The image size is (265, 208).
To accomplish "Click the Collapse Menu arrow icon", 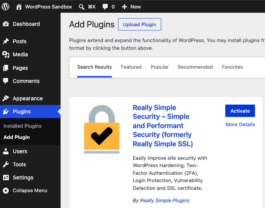I will point(6,191).
